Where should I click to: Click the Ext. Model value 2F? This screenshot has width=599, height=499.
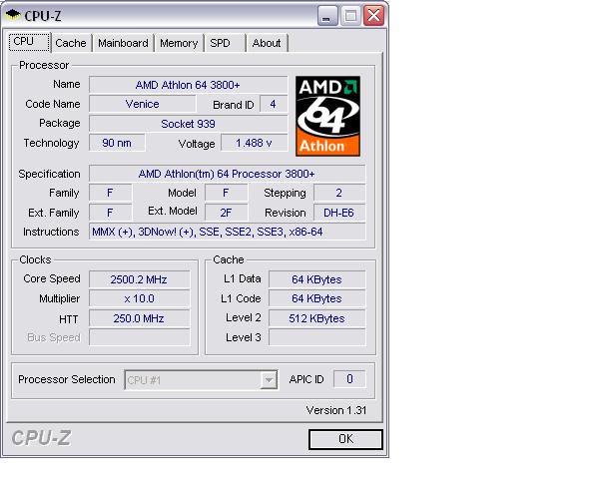226,213
